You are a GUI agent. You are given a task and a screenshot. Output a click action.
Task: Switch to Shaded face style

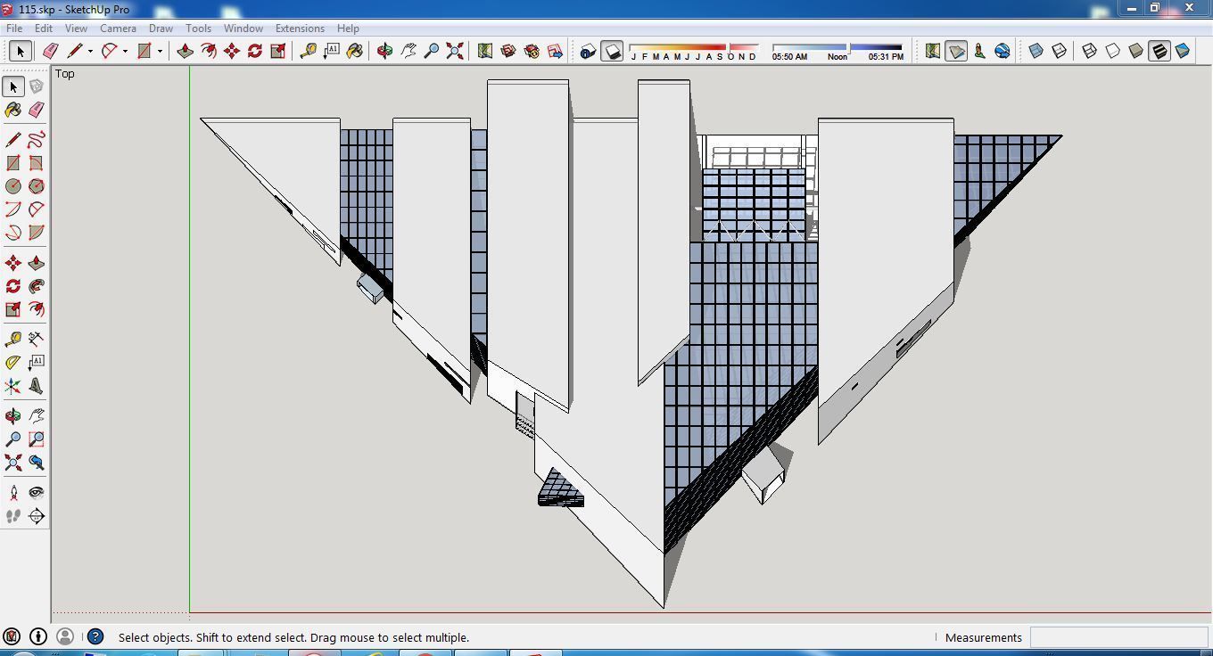(x=1135, y=52)
